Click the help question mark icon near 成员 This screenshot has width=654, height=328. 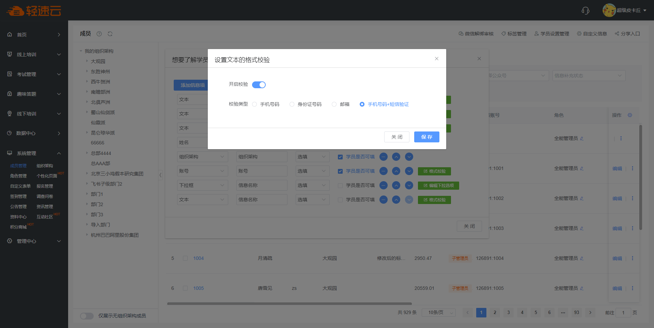click(x=99, y=34)
